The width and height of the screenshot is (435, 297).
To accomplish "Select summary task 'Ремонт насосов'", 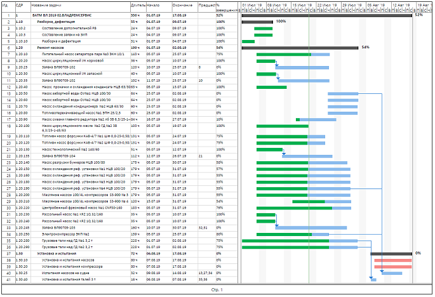I will [x=51, y=48].
